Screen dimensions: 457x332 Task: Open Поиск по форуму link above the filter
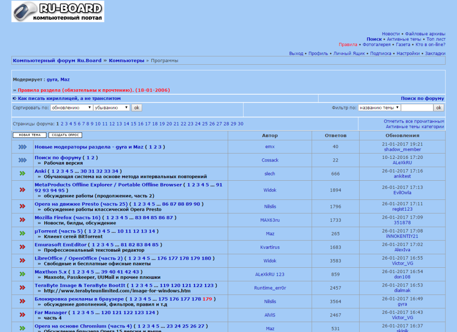pyautogui.click(x=423, y=99)
